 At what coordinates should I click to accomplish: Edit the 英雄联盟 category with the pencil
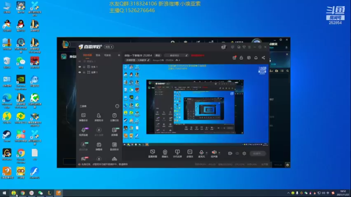click(x=148, y=60)
